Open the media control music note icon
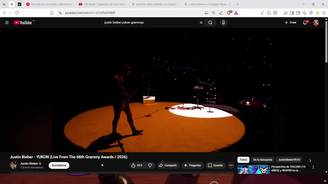328x184 pixels. pyautogui.click(x=285, y=13)
